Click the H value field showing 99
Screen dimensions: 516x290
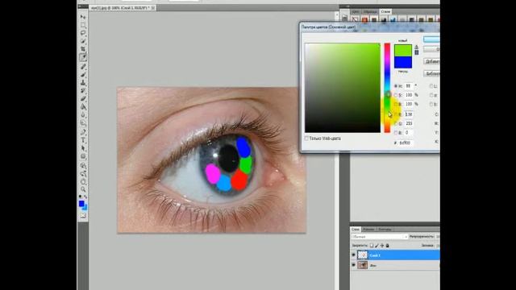(x=409, y=86)
